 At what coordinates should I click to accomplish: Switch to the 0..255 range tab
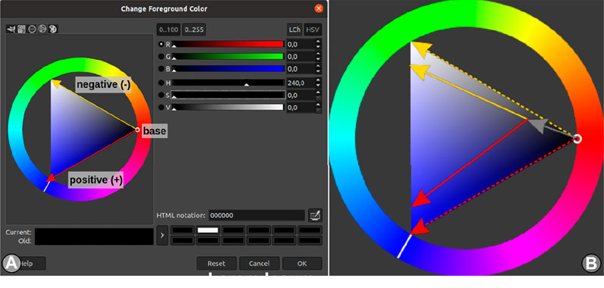194,30
